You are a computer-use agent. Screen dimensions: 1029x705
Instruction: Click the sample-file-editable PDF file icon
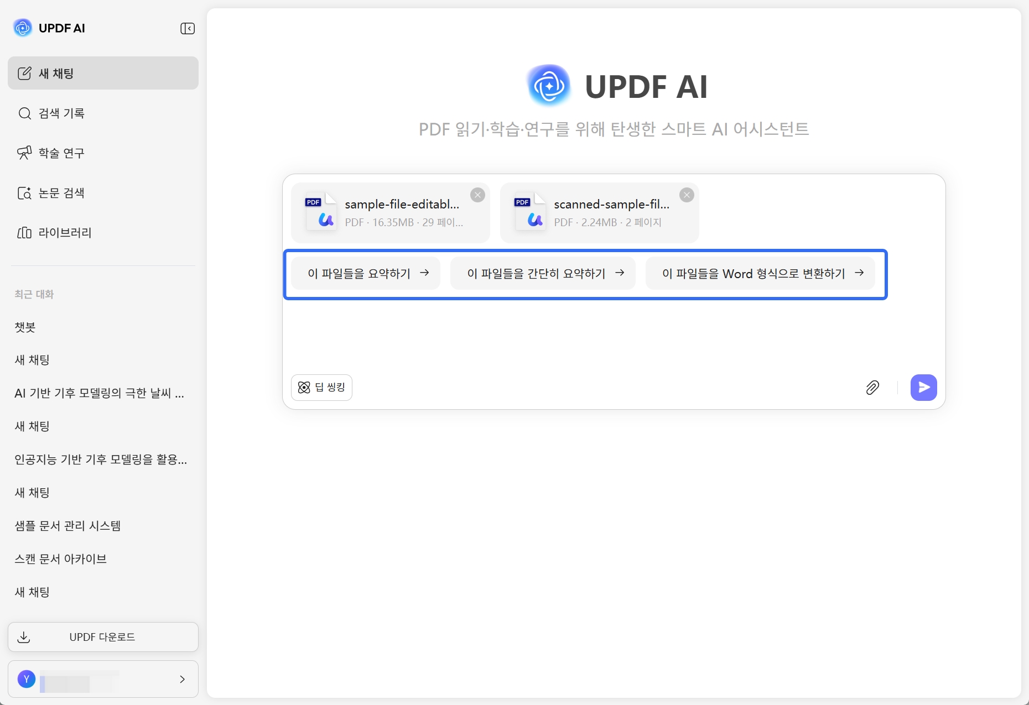(321, 212)
